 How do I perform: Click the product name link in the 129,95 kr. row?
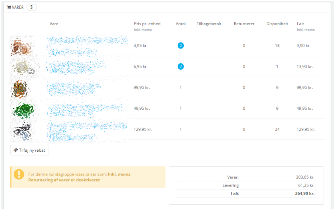click(x=87, y=131)
